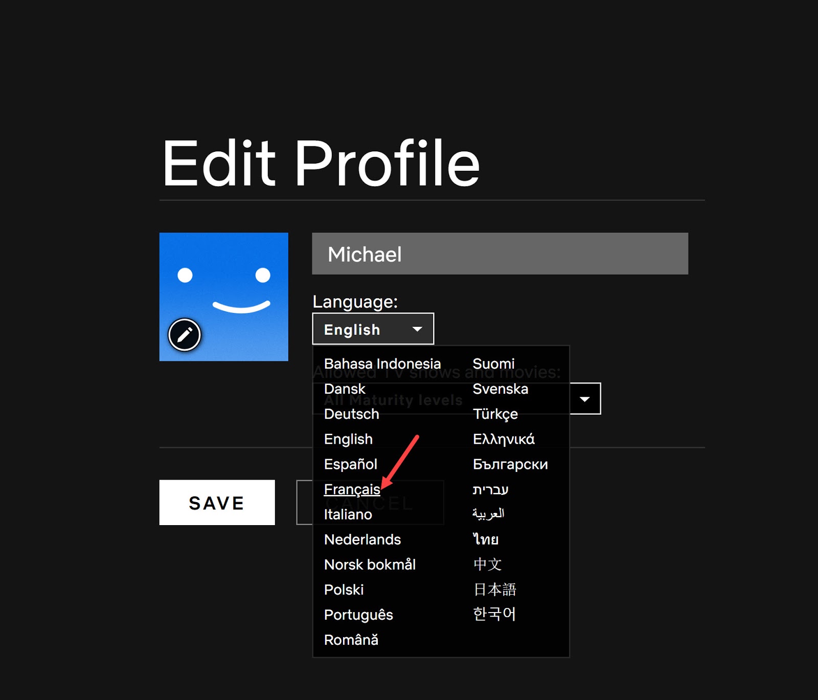This screenshot has height=700, width=818.
Task: Select Suomi language option
Action: (494, 364)
